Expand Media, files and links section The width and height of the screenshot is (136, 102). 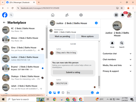point(117,65)
